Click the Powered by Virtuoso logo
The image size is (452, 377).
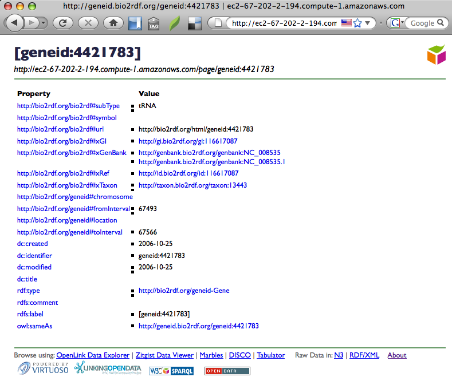tap(43, 368)
